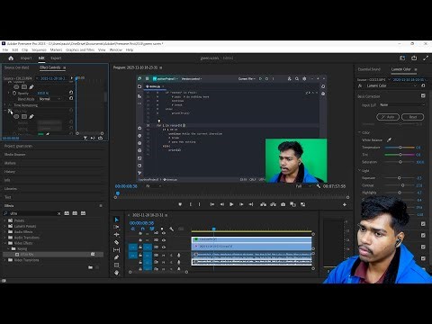The width and height of the screenshot is (432, 324).
Task: Click Export Frame camera icon
Action: (x=283, y=204)
